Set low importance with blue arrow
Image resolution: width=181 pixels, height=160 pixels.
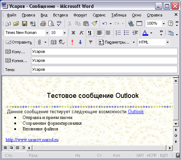point(81,42)
